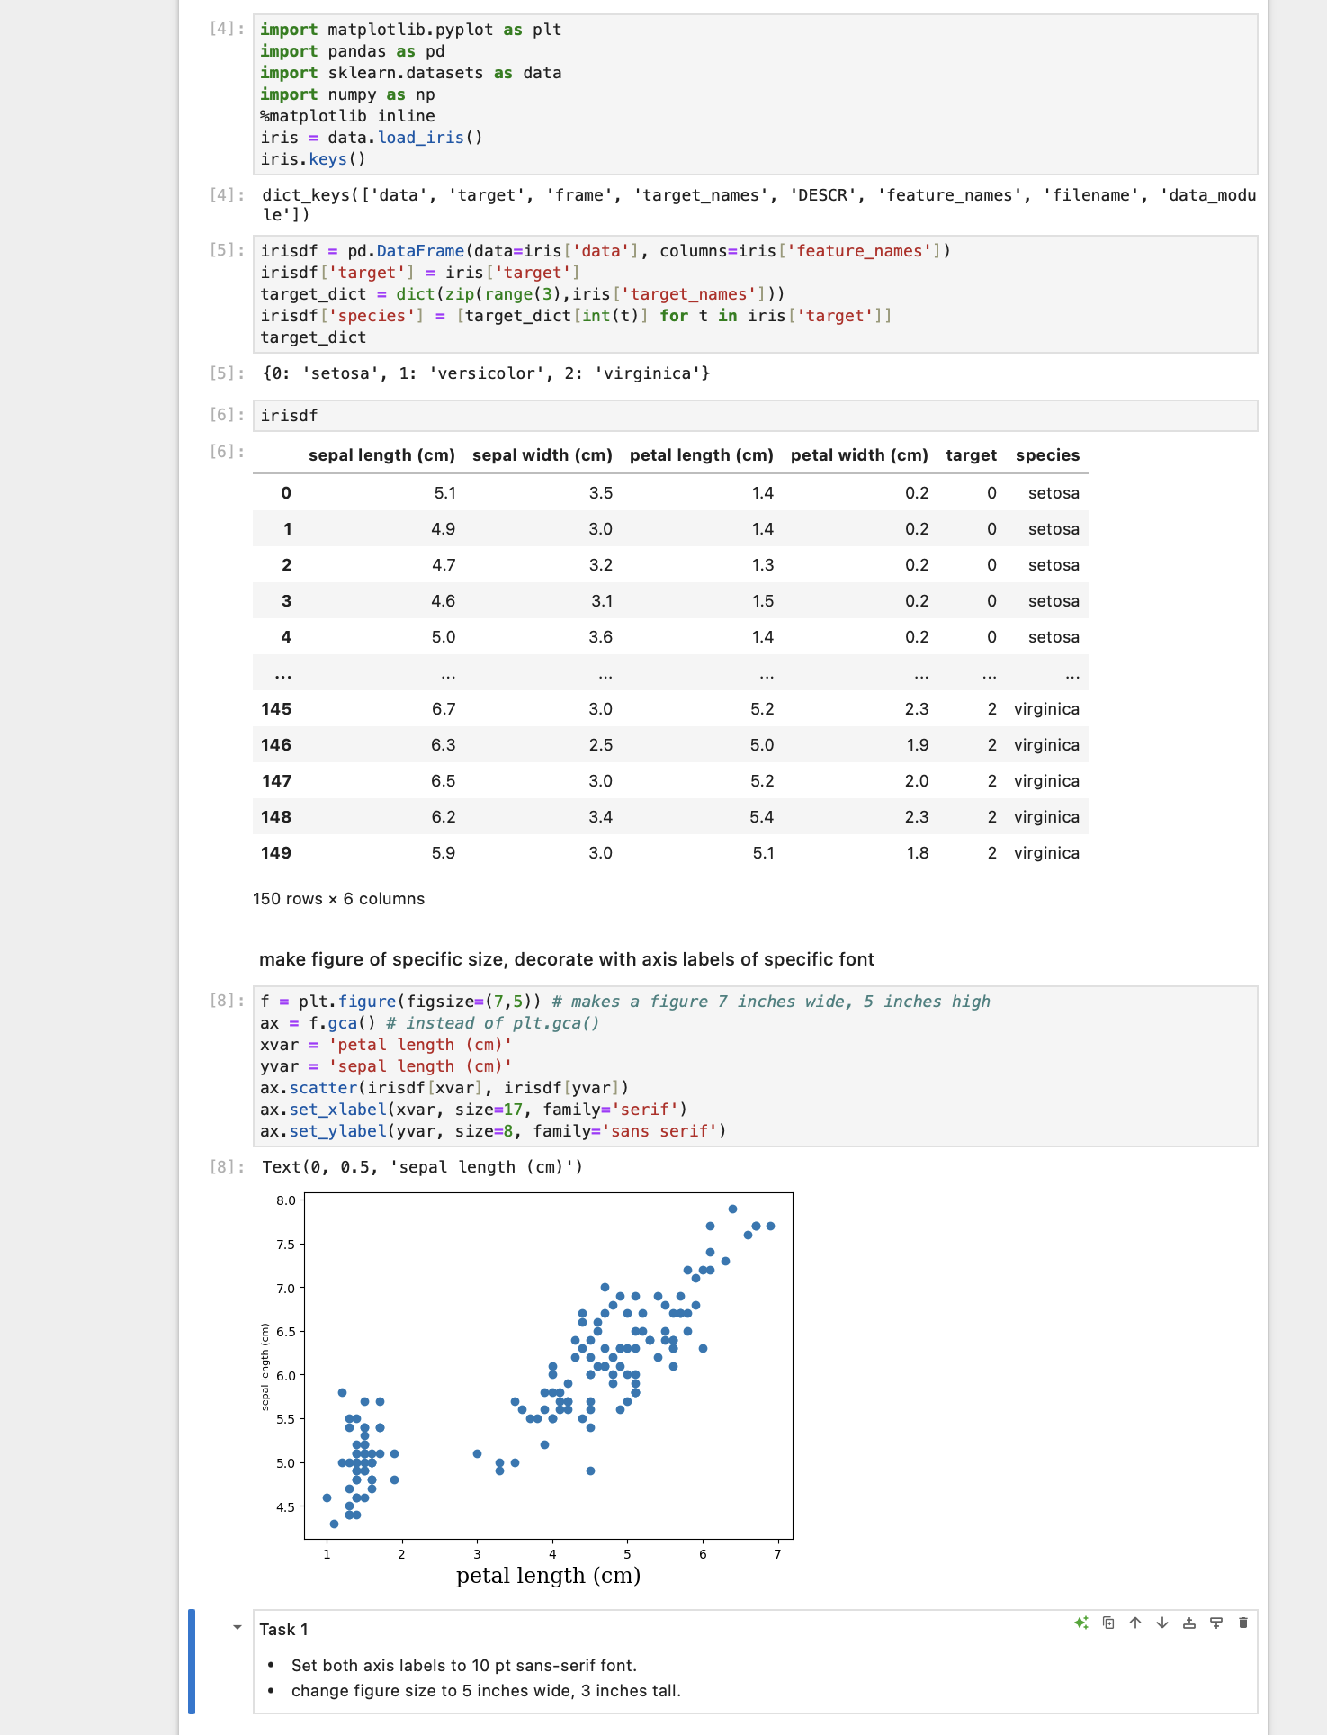Click the 5.1 sepal length value in row 0

(x=444, y=493)
